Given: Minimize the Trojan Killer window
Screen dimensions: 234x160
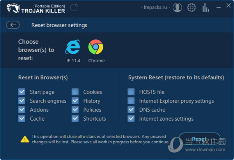Looking at the screenshot, I should (219, 7).
